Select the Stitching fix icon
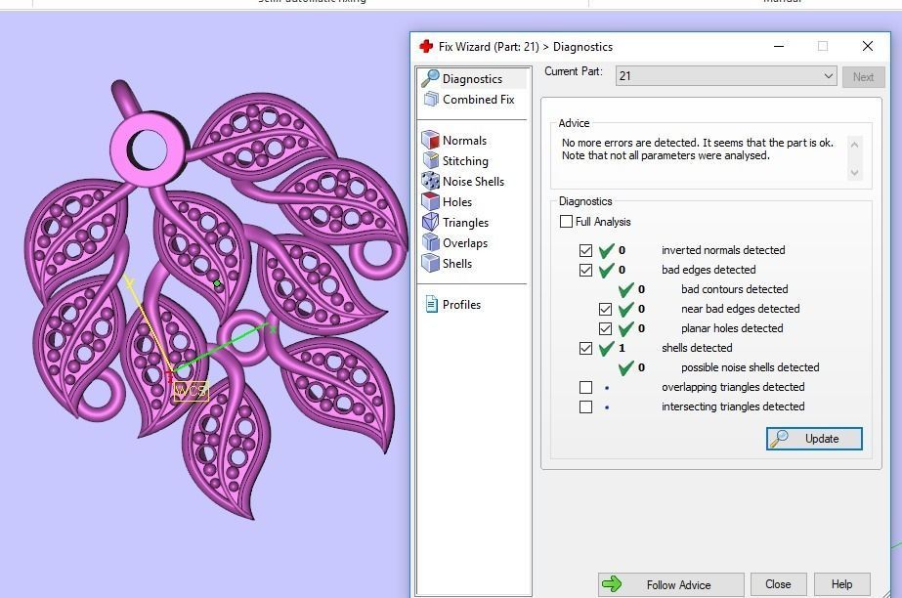 click(x=430, y=160)
